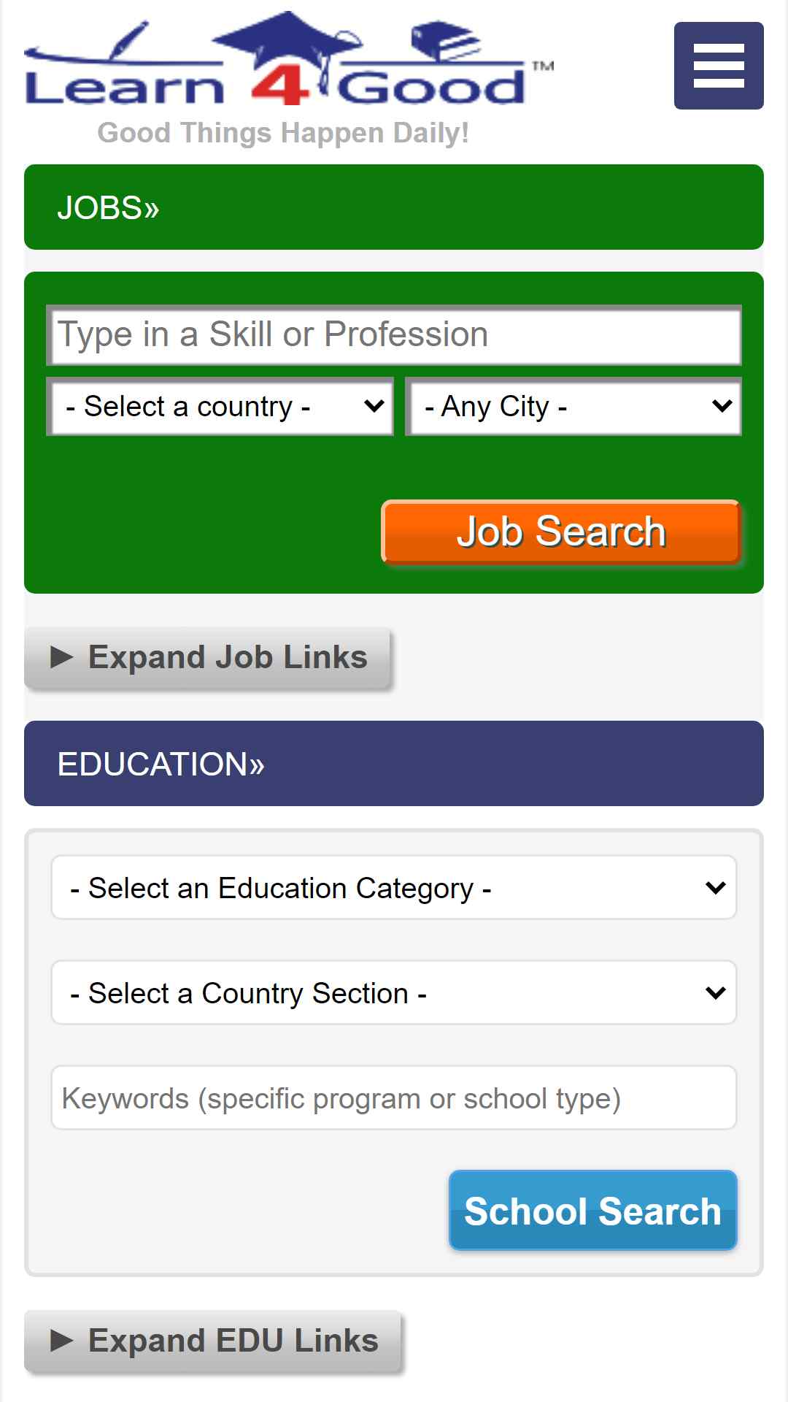Screen dimensions: 788x1402
Task: Open the Select an Education Category dropdown
Action: point(394,887)
